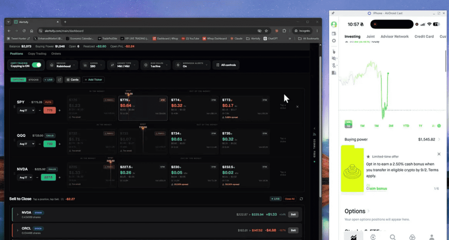Switch to Advisor Network tab in Robinhood
This screenshot has height=240, width=449.
point(394,36)
